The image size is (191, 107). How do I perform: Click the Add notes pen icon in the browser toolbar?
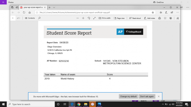point(166,12)
